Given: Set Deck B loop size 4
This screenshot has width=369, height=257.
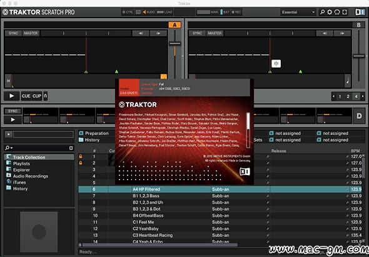Looking at the screenshot, I should tap(356, 96).
